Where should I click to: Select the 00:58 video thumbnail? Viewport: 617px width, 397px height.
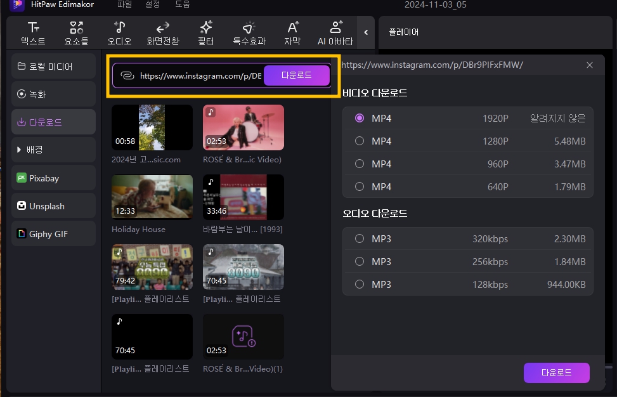tap(152, 127)
